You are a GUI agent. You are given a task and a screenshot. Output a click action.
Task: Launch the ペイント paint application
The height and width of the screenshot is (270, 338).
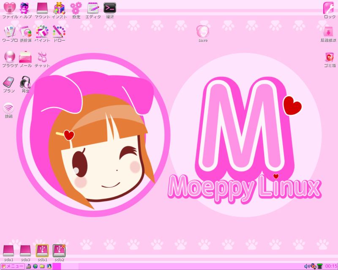pyautogui.click(x=42, y=32)
